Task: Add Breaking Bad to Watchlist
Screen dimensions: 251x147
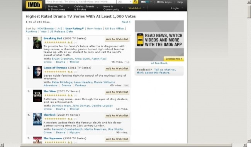Action: [x=117, y=39]
